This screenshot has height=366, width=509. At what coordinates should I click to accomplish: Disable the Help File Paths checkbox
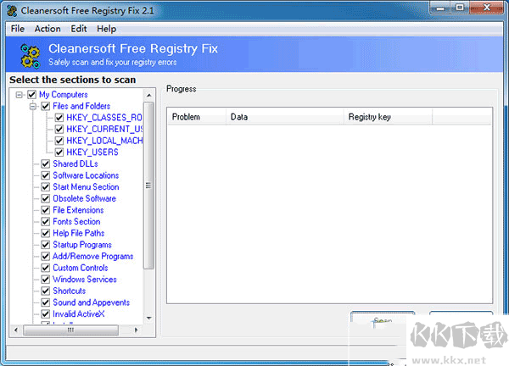click(x=46, y=234)
